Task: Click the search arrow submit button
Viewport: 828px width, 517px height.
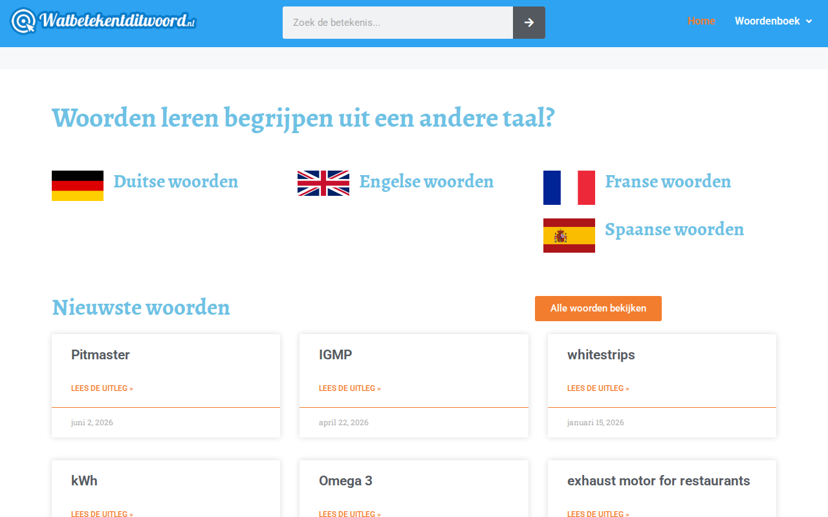Action: coord(529,23)
